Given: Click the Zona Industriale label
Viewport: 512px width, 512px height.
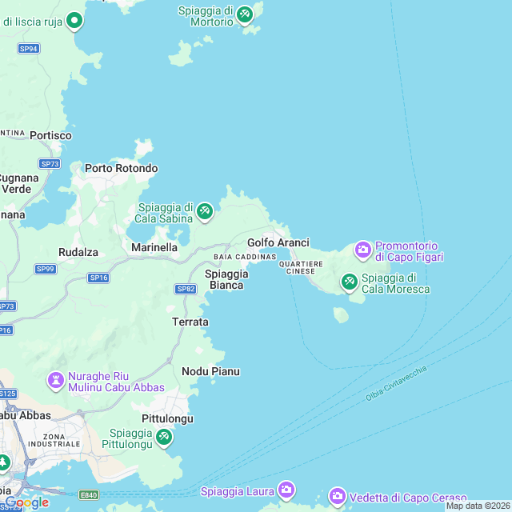Looking at the screenshot, I should [x=54, y=441].
